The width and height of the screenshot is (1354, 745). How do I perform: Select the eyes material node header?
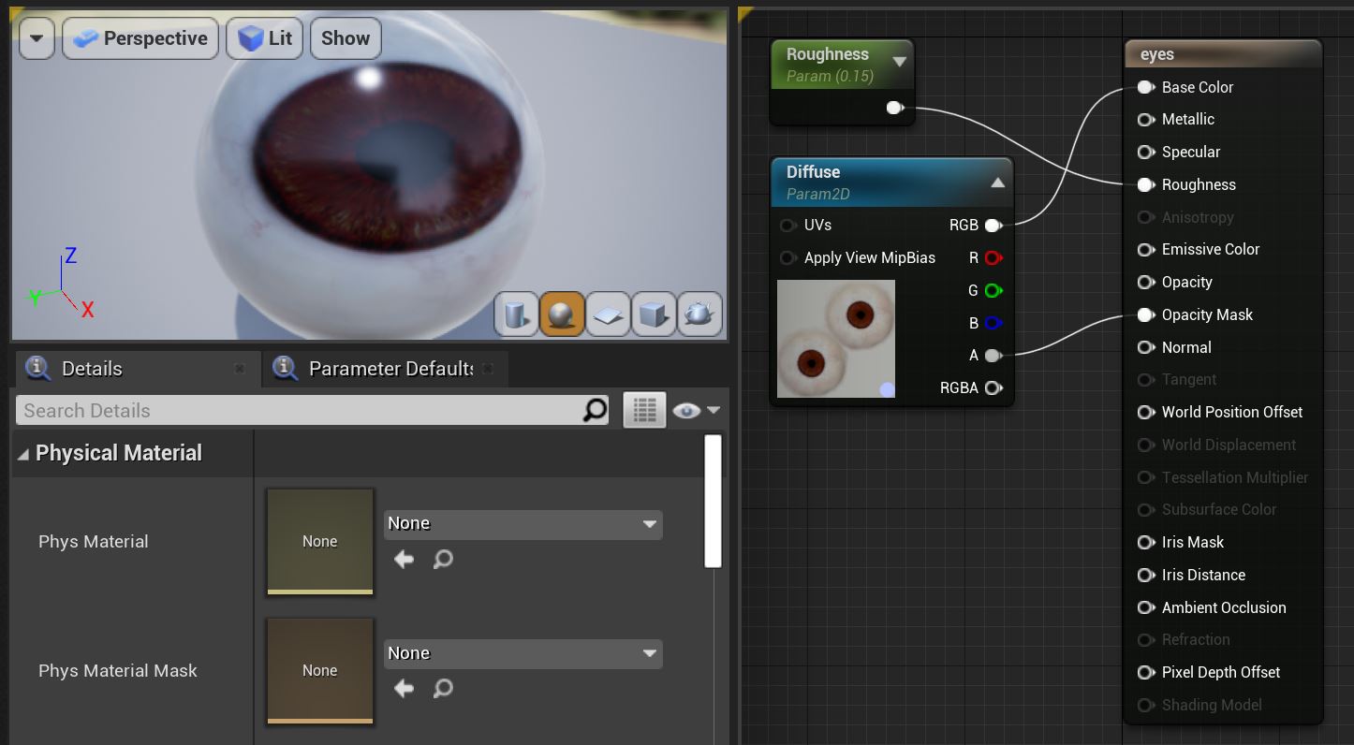point(1223,54)
